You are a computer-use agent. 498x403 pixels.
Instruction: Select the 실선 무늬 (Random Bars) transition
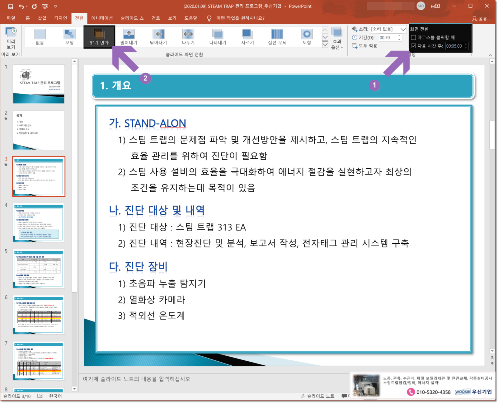tap(277, 37)
